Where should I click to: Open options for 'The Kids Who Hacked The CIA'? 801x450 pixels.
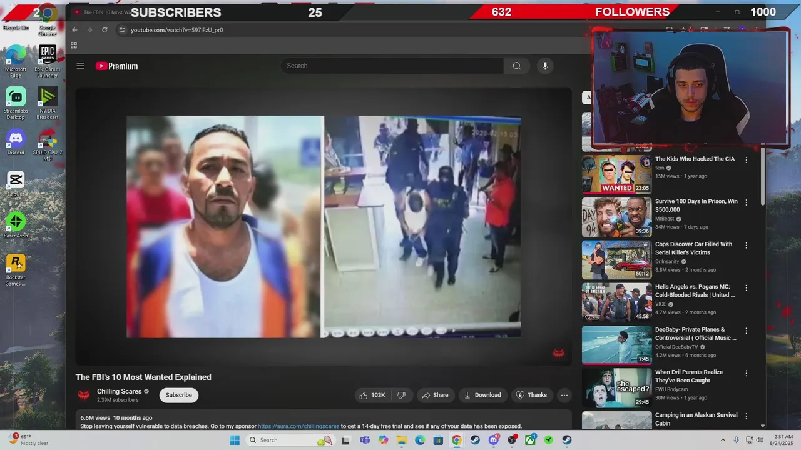(x=746, y=160)
